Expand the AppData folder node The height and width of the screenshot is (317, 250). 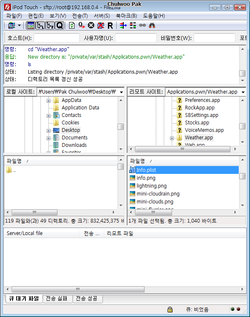(49, 101)
